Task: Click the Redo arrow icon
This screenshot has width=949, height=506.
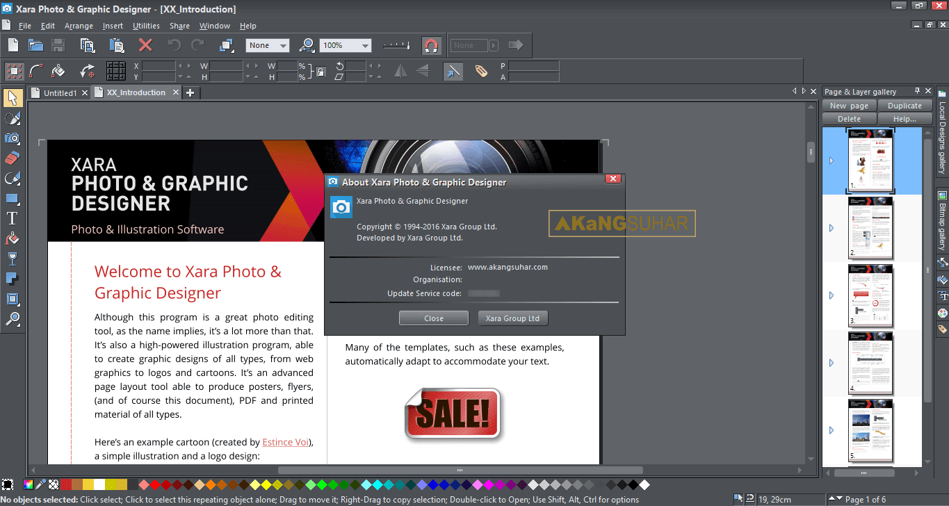Action: 198,45
